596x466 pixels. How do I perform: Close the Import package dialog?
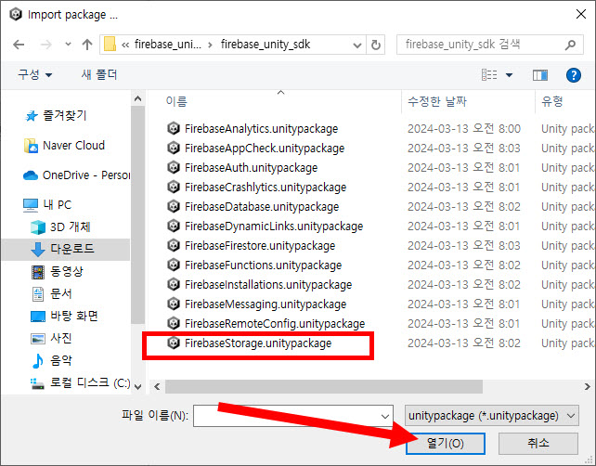[x=580, y=15]
